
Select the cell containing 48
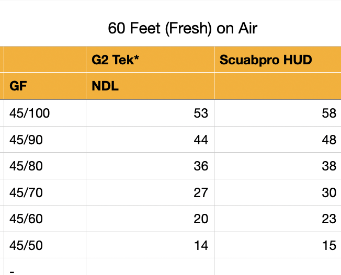(x=277, y=140)
